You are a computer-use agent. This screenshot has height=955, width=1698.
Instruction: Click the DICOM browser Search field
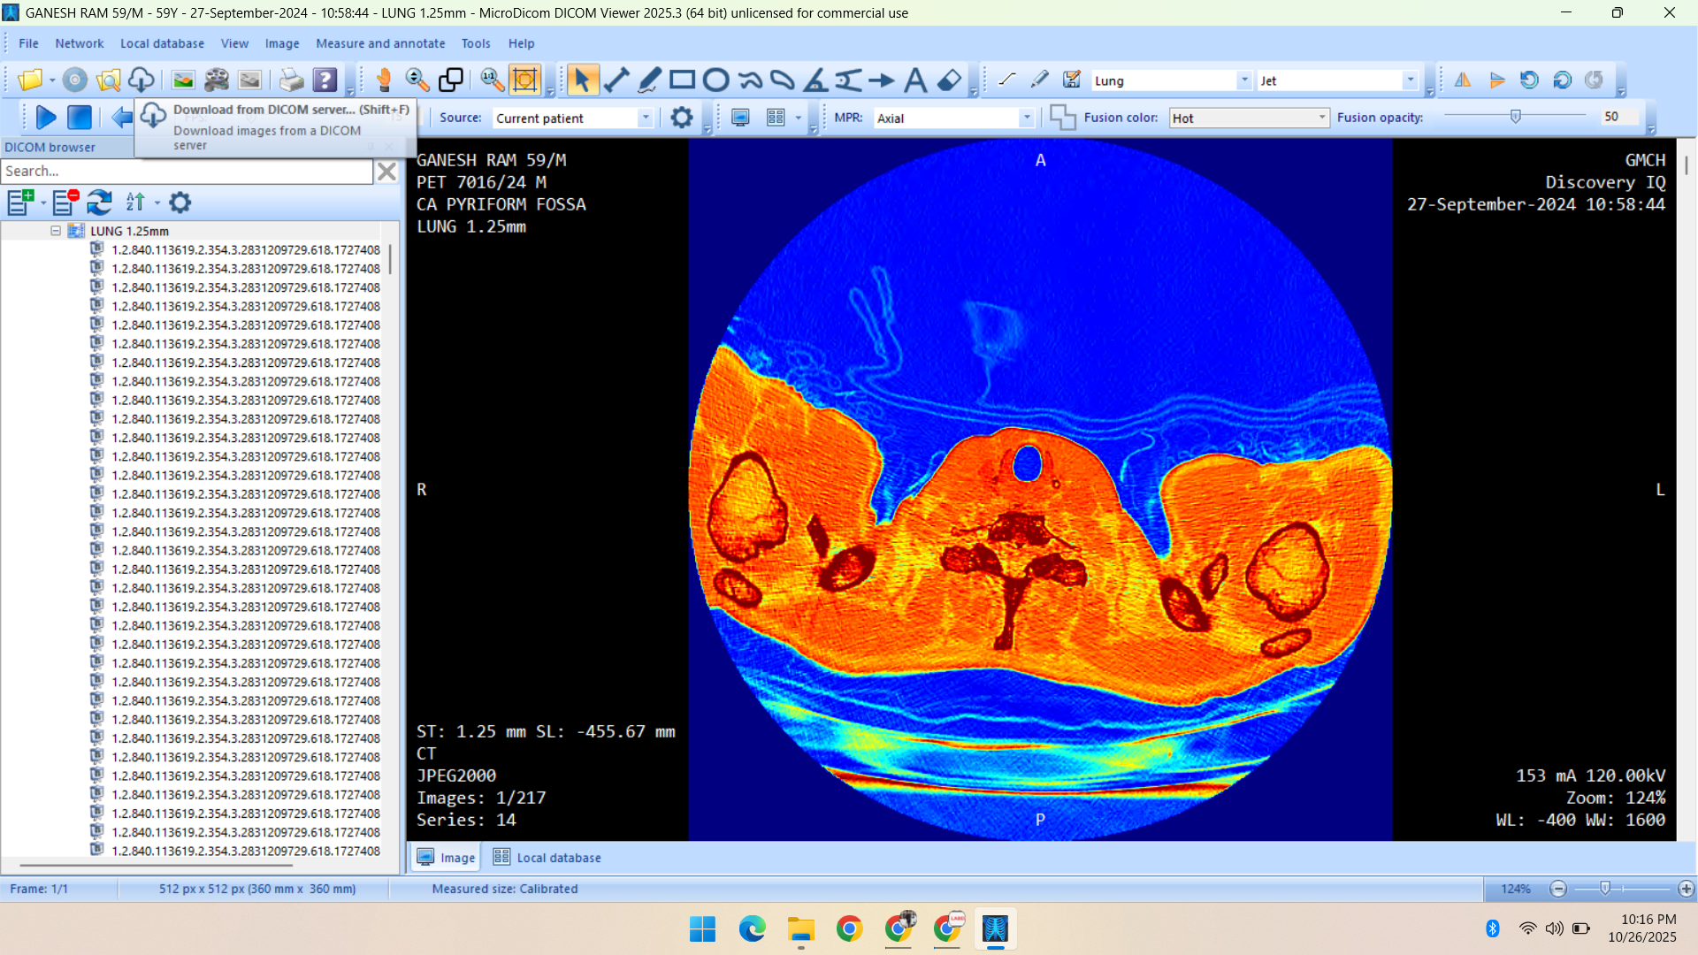point(187,171)
